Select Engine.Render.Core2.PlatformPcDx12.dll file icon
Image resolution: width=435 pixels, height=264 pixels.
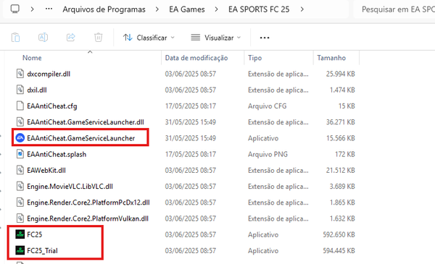(x=20, y=203)
